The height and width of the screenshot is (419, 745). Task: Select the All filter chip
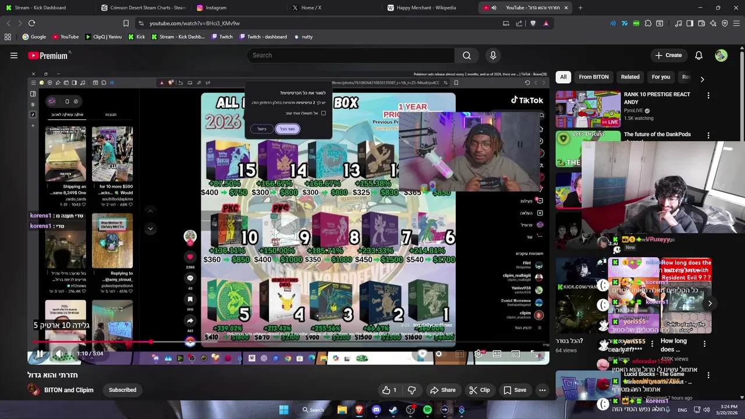[x=563, y=77]
